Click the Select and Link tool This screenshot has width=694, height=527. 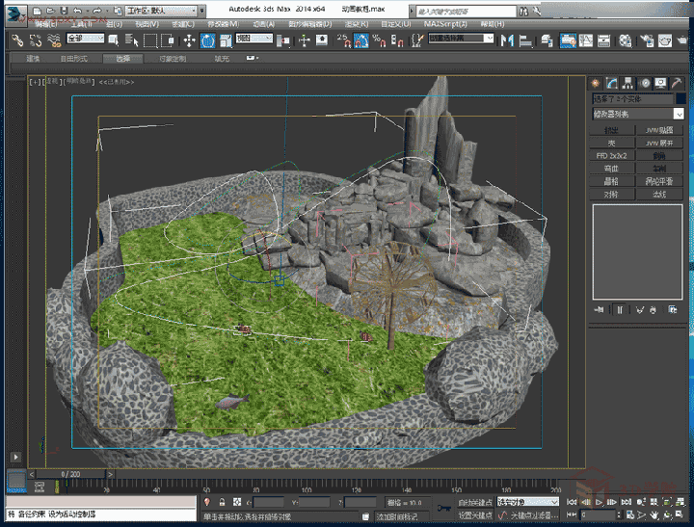[x=17, y=40]
